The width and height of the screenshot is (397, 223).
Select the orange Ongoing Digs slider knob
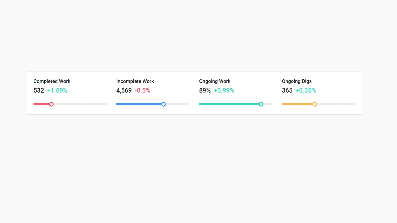314,104
